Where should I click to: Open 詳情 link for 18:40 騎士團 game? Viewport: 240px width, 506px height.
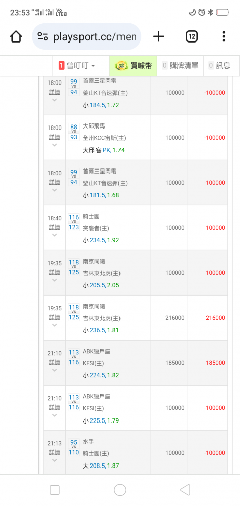(54, 227)
